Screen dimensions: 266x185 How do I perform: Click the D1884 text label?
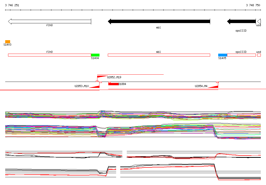(x=122, y=84)
